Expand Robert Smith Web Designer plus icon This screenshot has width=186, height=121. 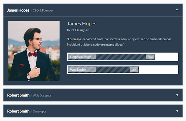click(x=177, y=95)
